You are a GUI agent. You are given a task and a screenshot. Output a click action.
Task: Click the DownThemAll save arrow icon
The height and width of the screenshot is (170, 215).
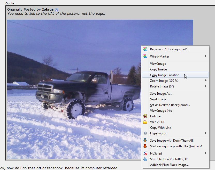145,140
